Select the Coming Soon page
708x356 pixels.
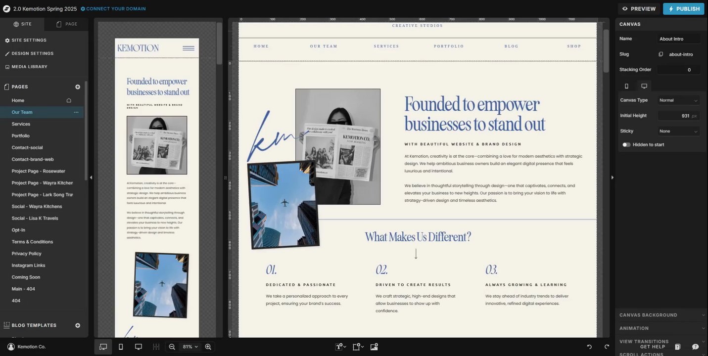point(26,277)
